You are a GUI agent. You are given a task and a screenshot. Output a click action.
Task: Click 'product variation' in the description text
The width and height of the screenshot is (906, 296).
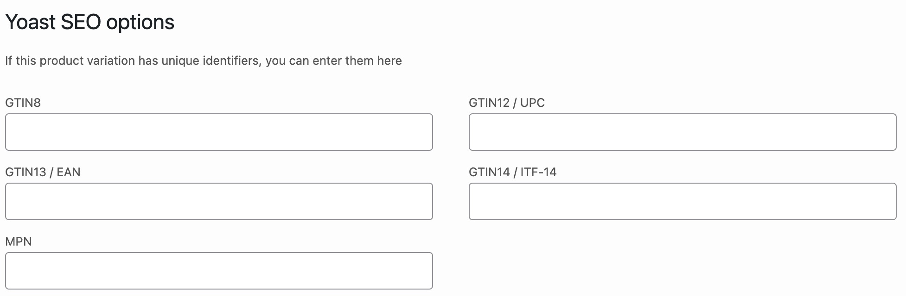point(87,61)
